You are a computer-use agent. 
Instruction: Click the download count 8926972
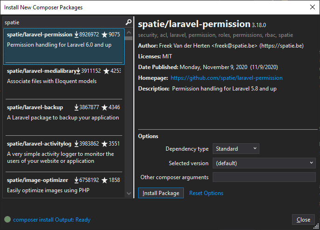(x=89, y=35)
